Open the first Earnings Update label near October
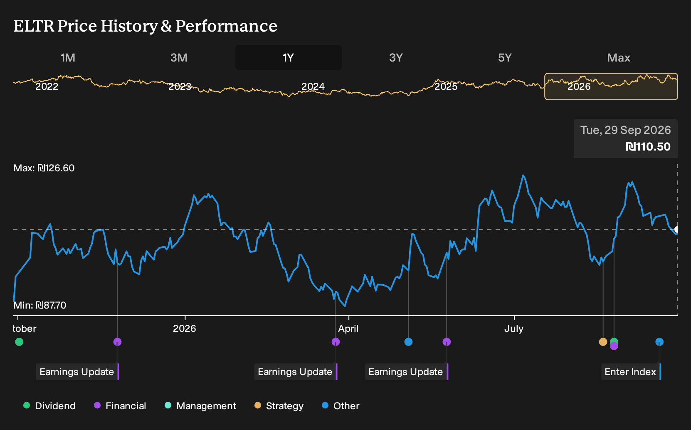The image size is (691, 430). point(77,372)
